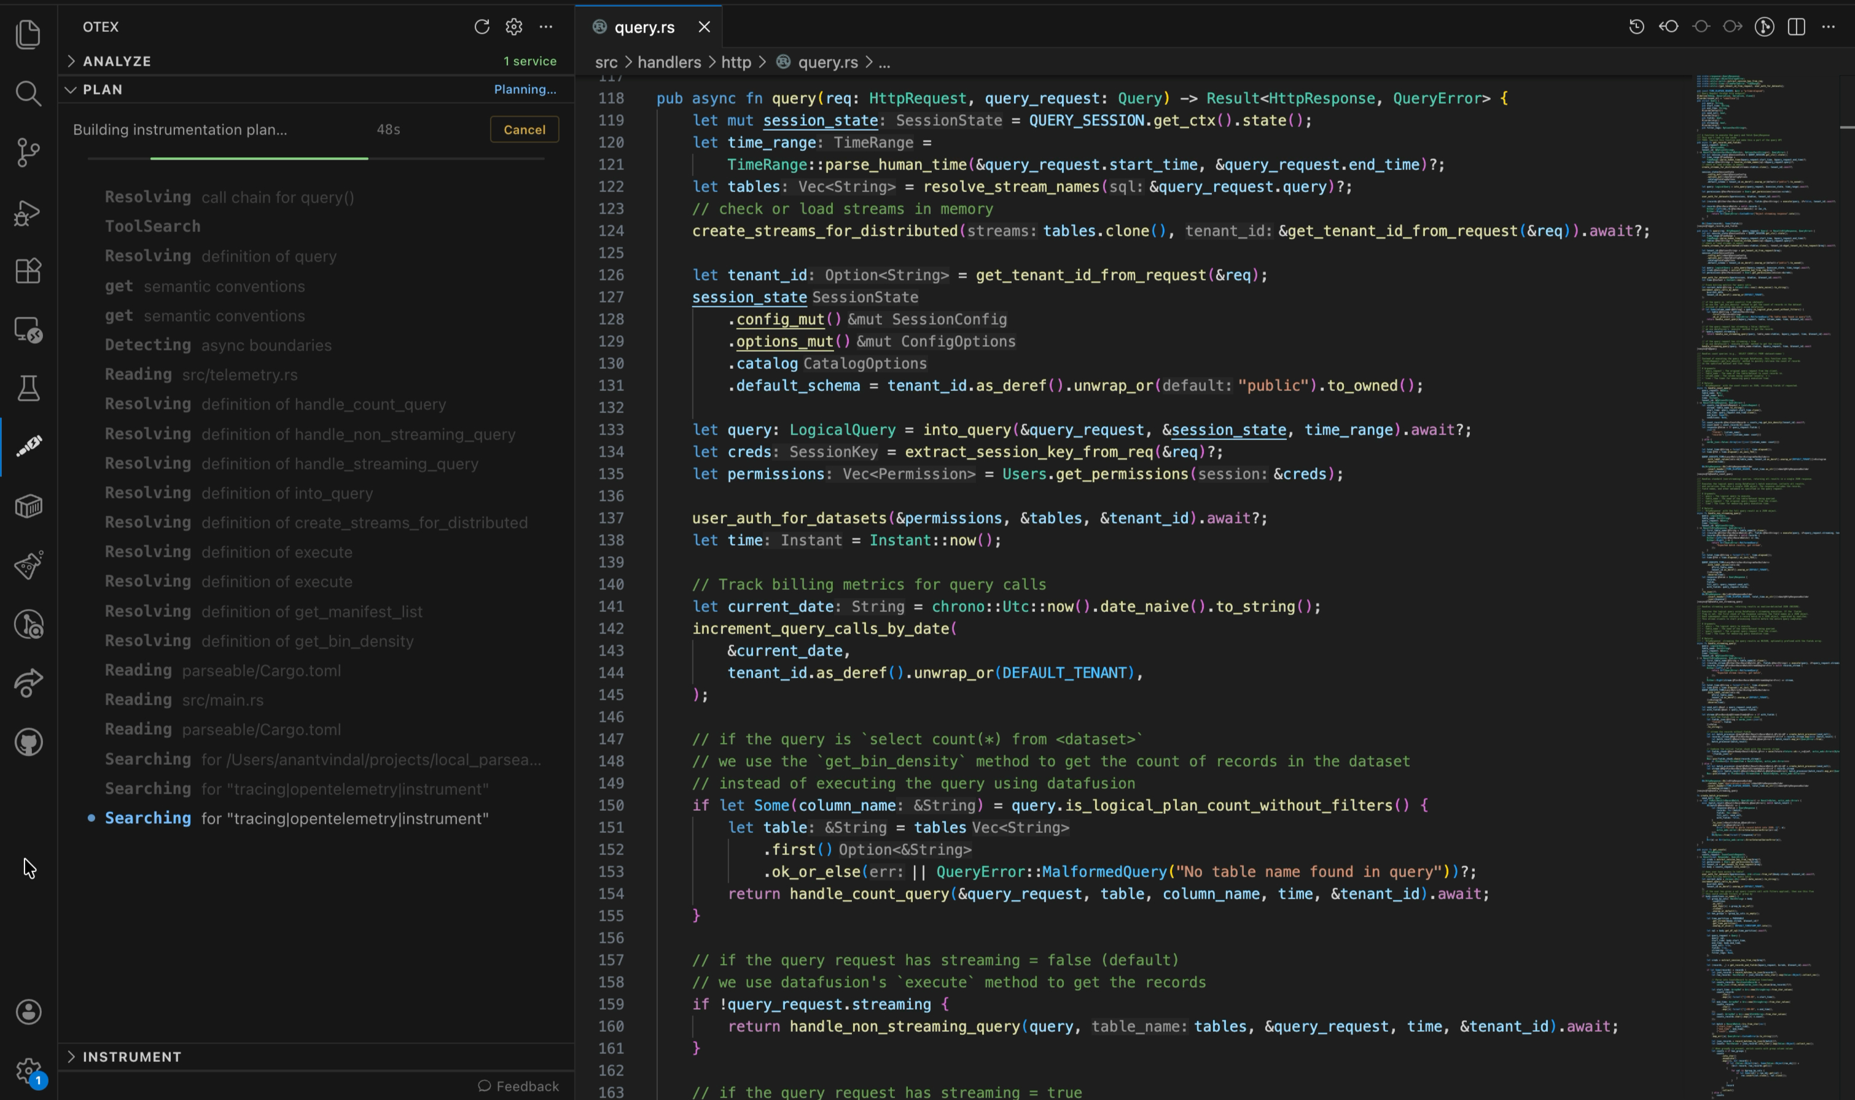Click active 'Searching' step with blue dot
The image size is (1855, 1100).
click(x=297, y=818)
